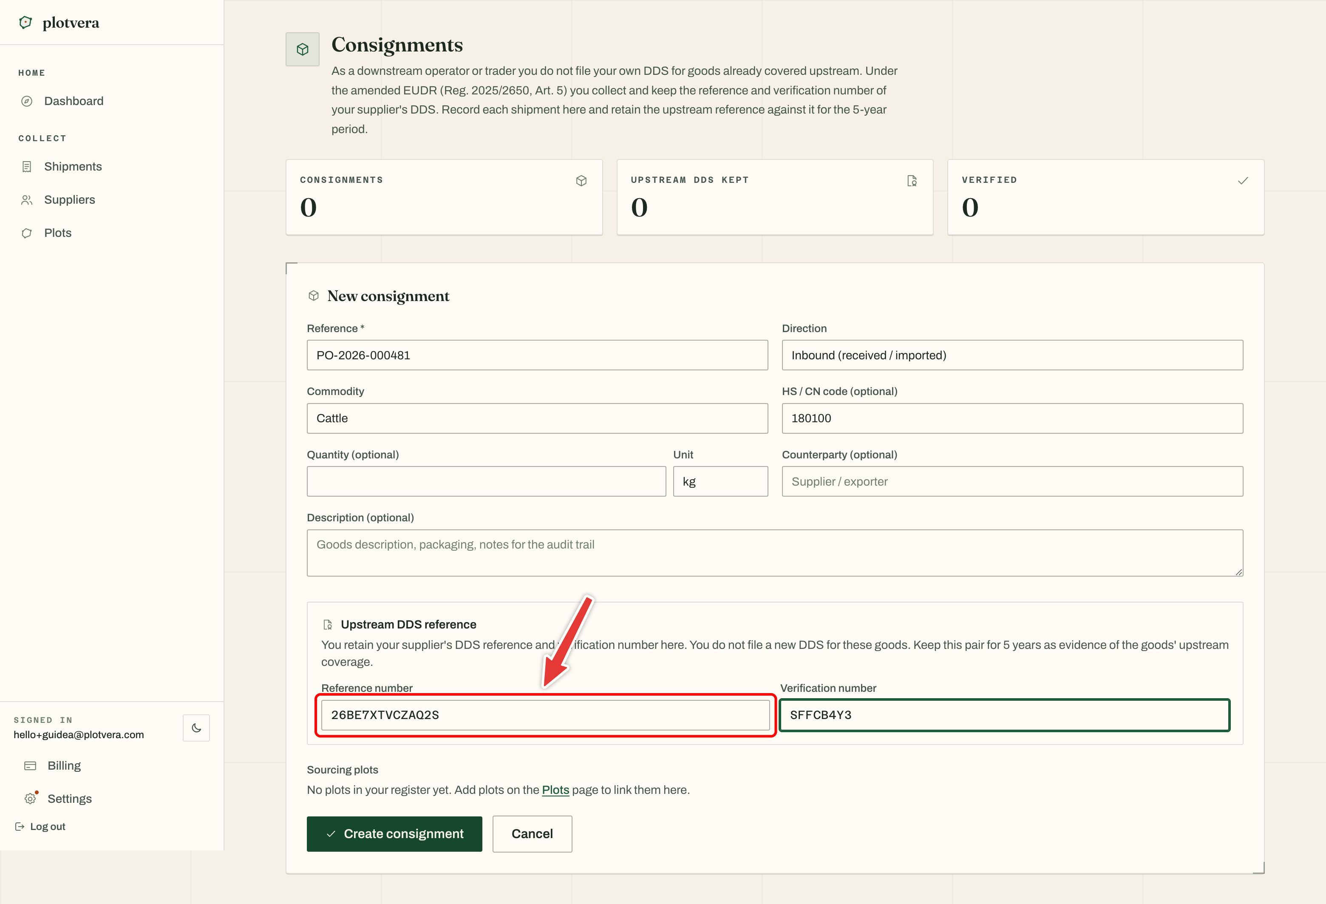Screen dimensions: 1326x904
Task: Click the Billing card icon
Action: pyautogui.click(x=30, y=766)
